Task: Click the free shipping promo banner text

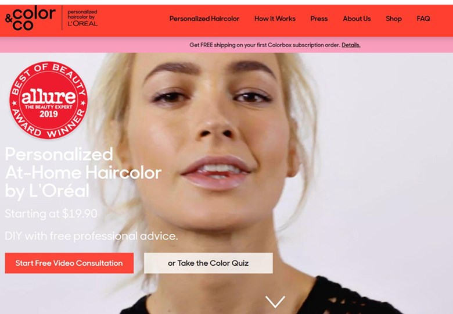Action: (265, 45)
